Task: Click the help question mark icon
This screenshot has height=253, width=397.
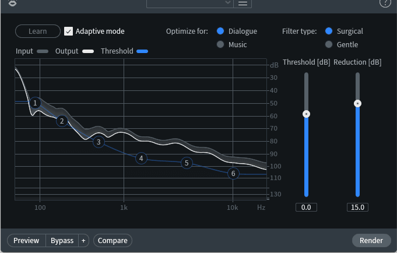Action: pyautogui.click(x=385, y=2)
